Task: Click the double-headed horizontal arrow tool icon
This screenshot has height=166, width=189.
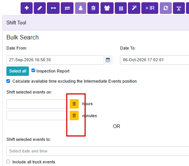Action: (53, 8)
